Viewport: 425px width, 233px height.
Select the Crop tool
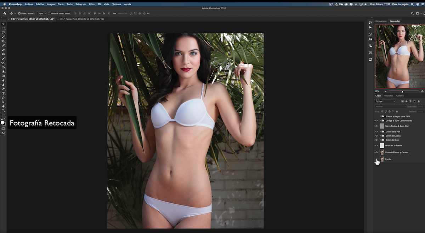[x=4, y=41]
